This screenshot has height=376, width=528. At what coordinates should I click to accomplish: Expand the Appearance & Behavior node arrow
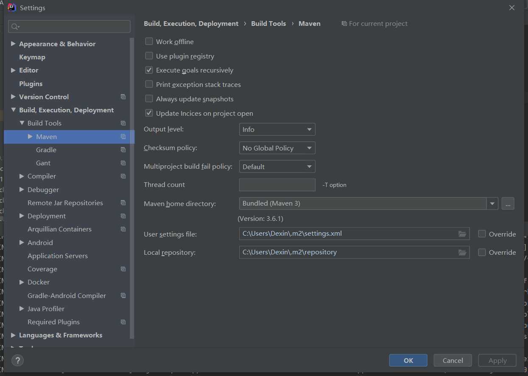[x=13, y=44]
